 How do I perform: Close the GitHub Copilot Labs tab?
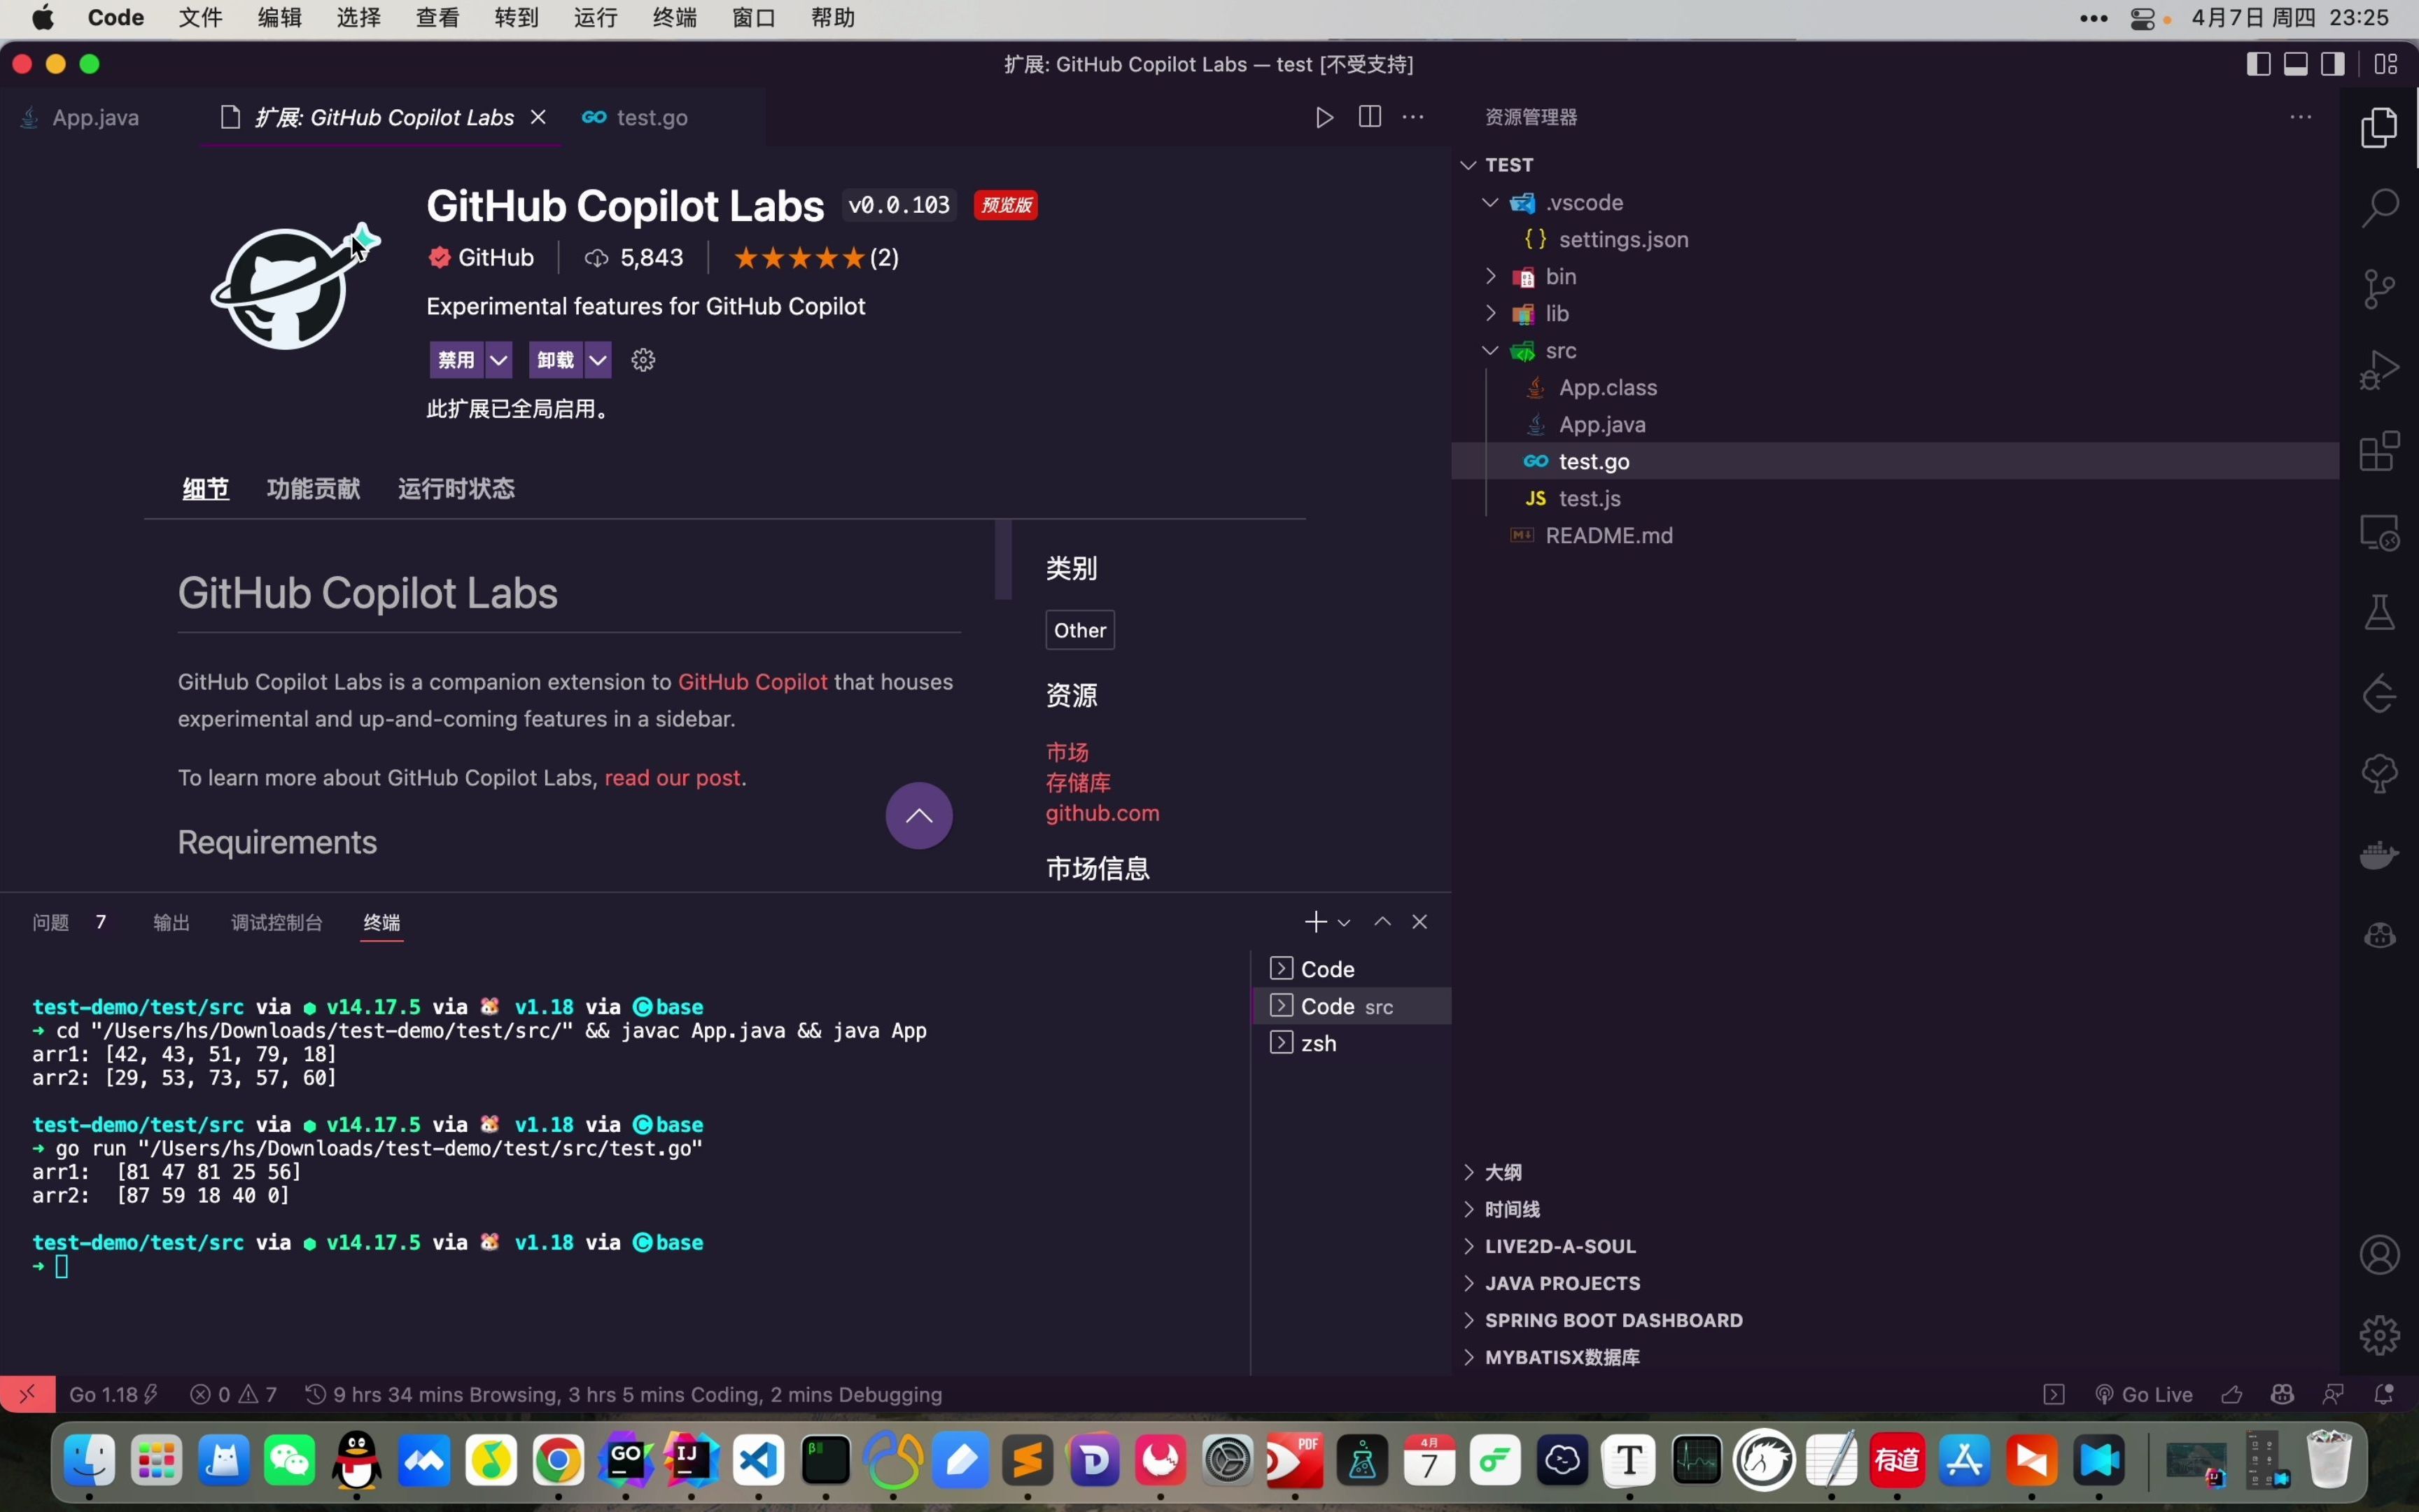click(x=539, y=117)
